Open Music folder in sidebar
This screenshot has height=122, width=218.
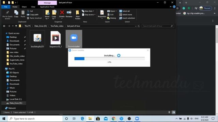[x=12, y=88]
